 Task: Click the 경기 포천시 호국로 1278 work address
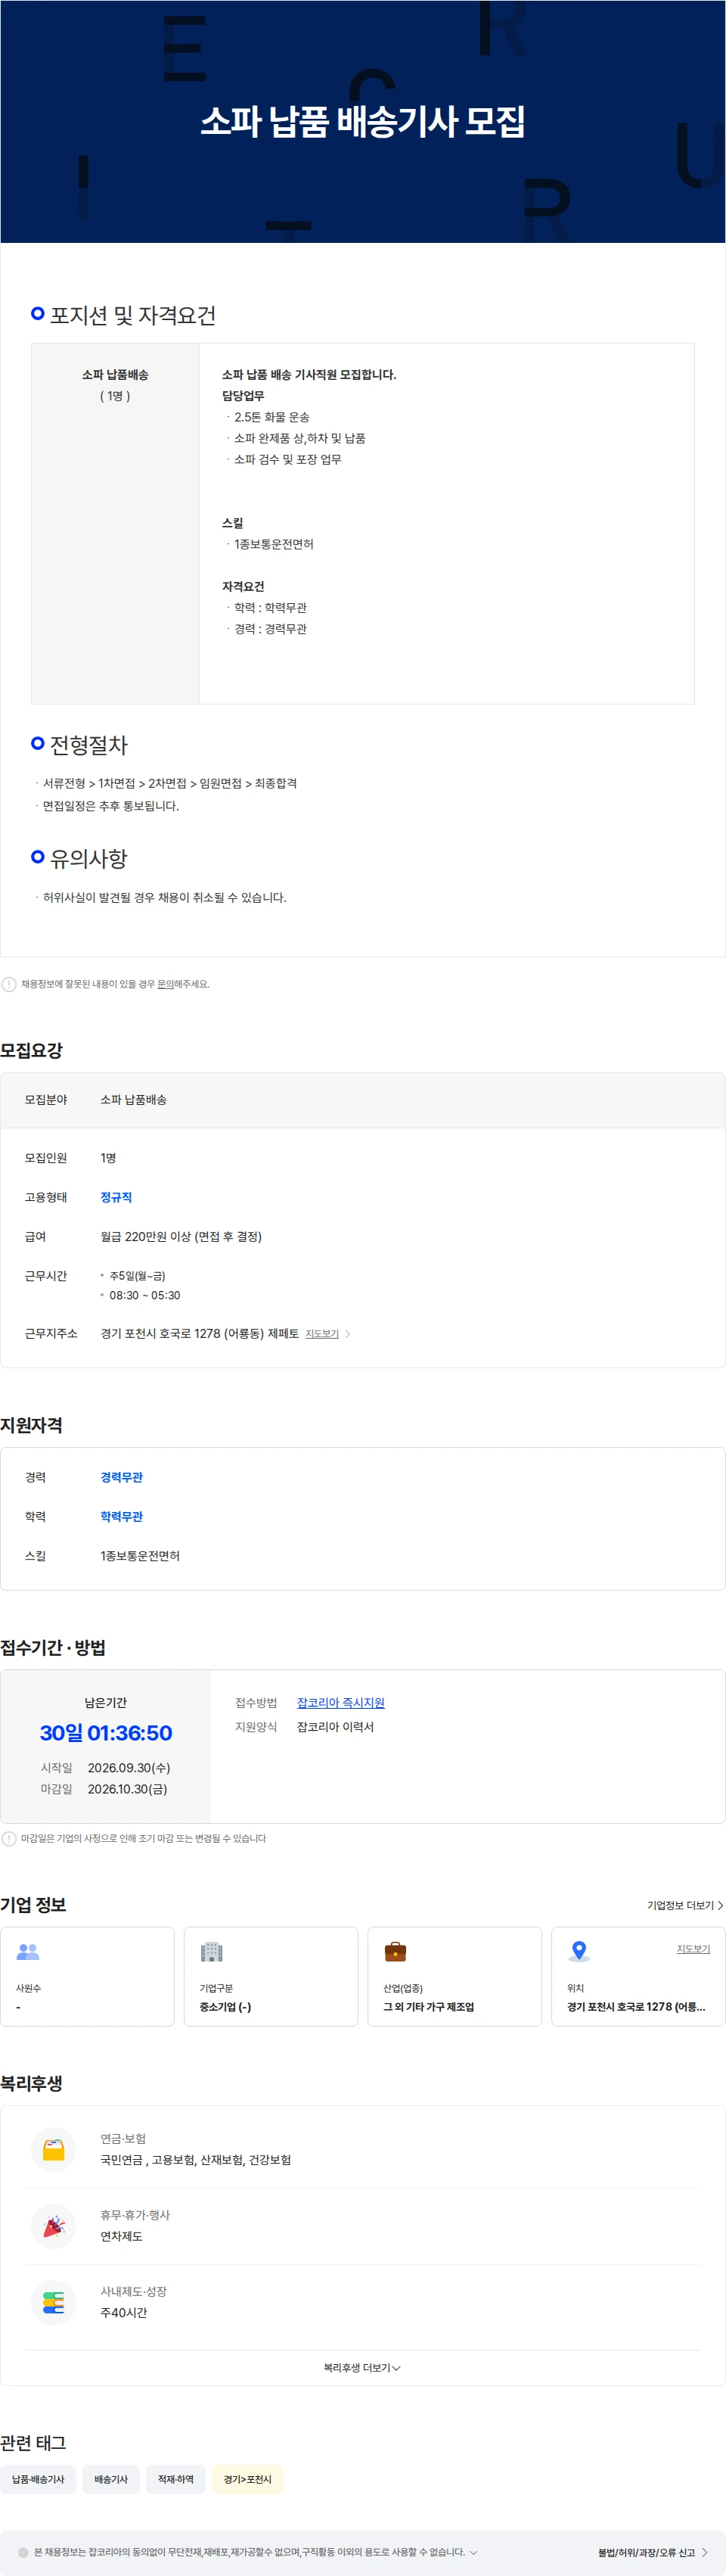click(x=199, y=1334)
